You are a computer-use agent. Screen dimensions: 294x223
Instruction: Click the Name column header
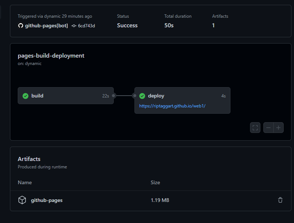[25, 182]
